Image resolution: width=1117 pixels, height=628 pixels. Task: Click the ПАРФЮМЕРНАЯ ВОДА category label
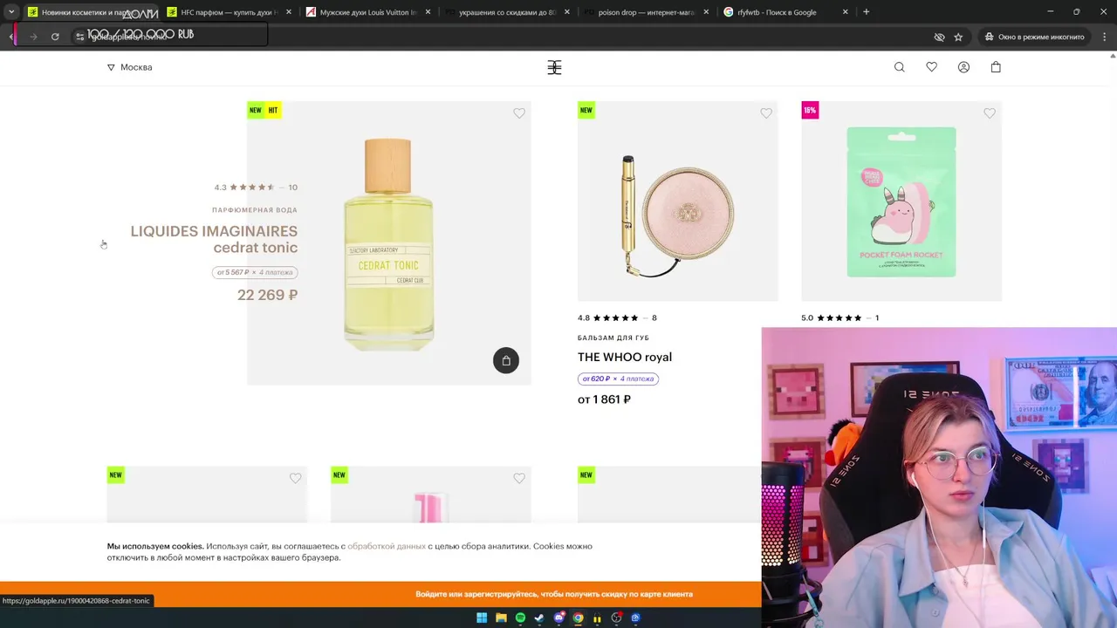255,210
